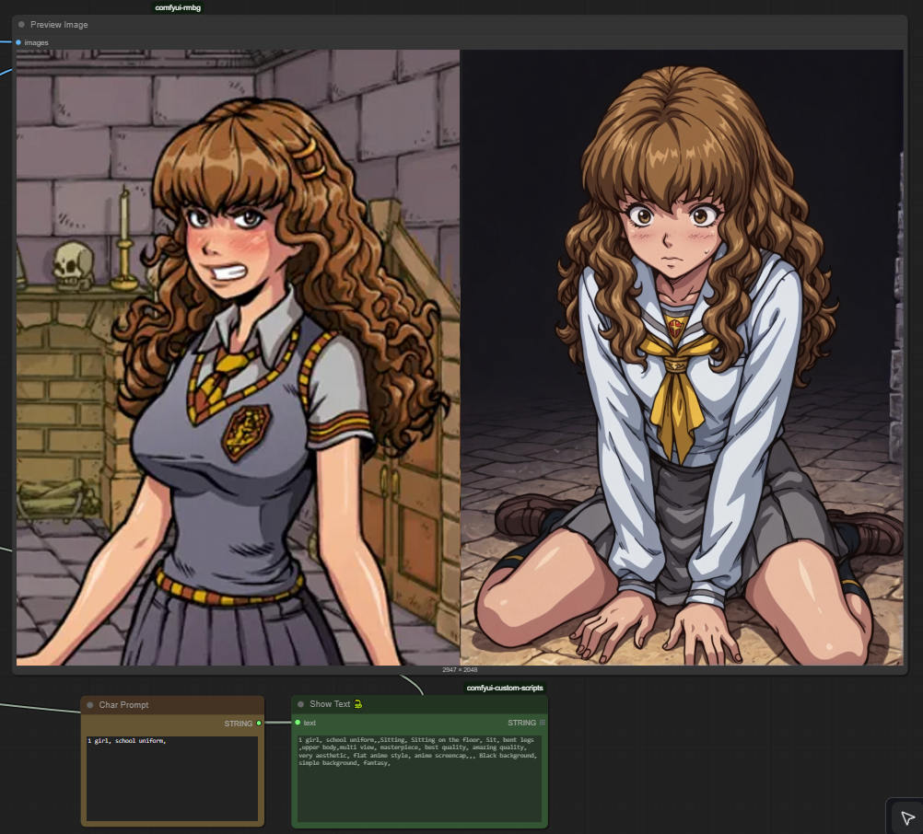Open the left preview image thumbnail
The width and height of the screenshot is (923, 834).
coord(238,357)
